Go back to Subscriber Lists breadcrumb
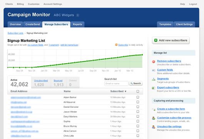Viewport: 204px width, 139px height. [15, 33]
